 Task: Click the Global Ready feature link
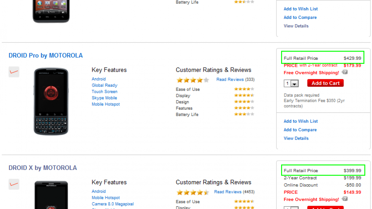click(x=104, y=85)
